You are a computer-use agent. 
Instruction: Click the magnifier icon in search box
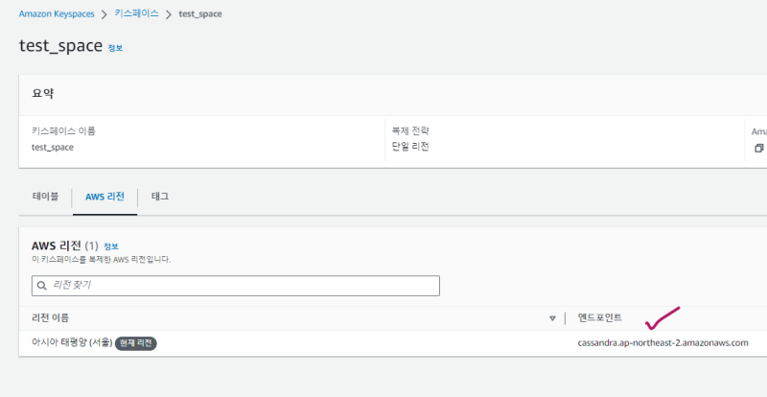coord(41,285)
